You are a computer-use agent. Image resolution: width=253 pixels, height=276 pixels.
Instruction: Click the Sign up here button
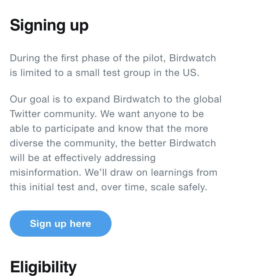pyautogui.click(x=61, y=223)
